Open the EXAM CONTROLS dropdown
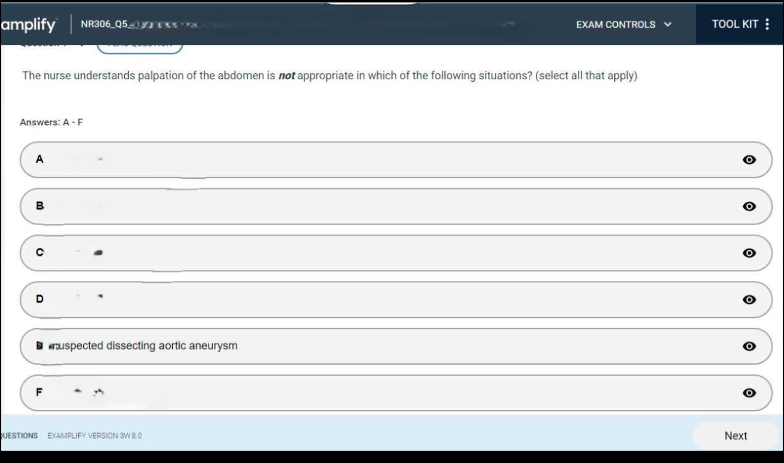Image resolution: width=784 pixels, height=463 pixels. 615,25
